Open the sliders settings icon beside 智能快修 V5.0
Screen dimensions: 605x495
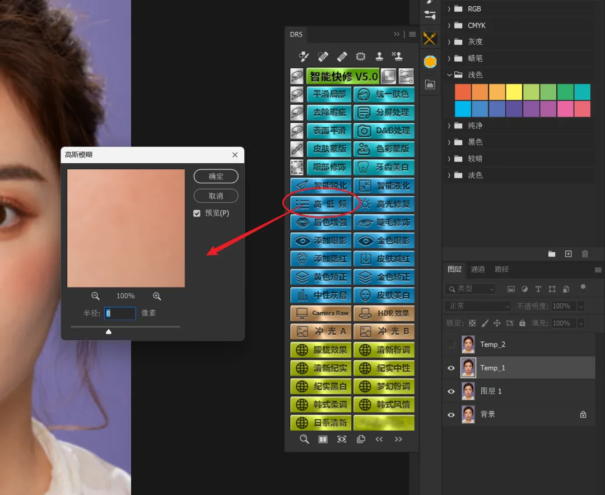point(406,76)
